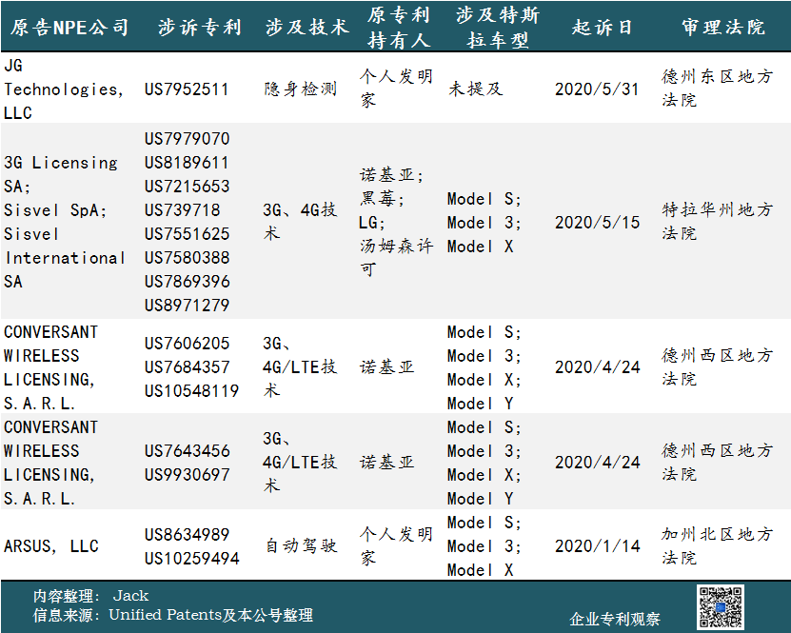The width and height of the screenshot is (791, 633).
Task: Click filing date 2020/1/14
Action: click(x=597, y=546)
